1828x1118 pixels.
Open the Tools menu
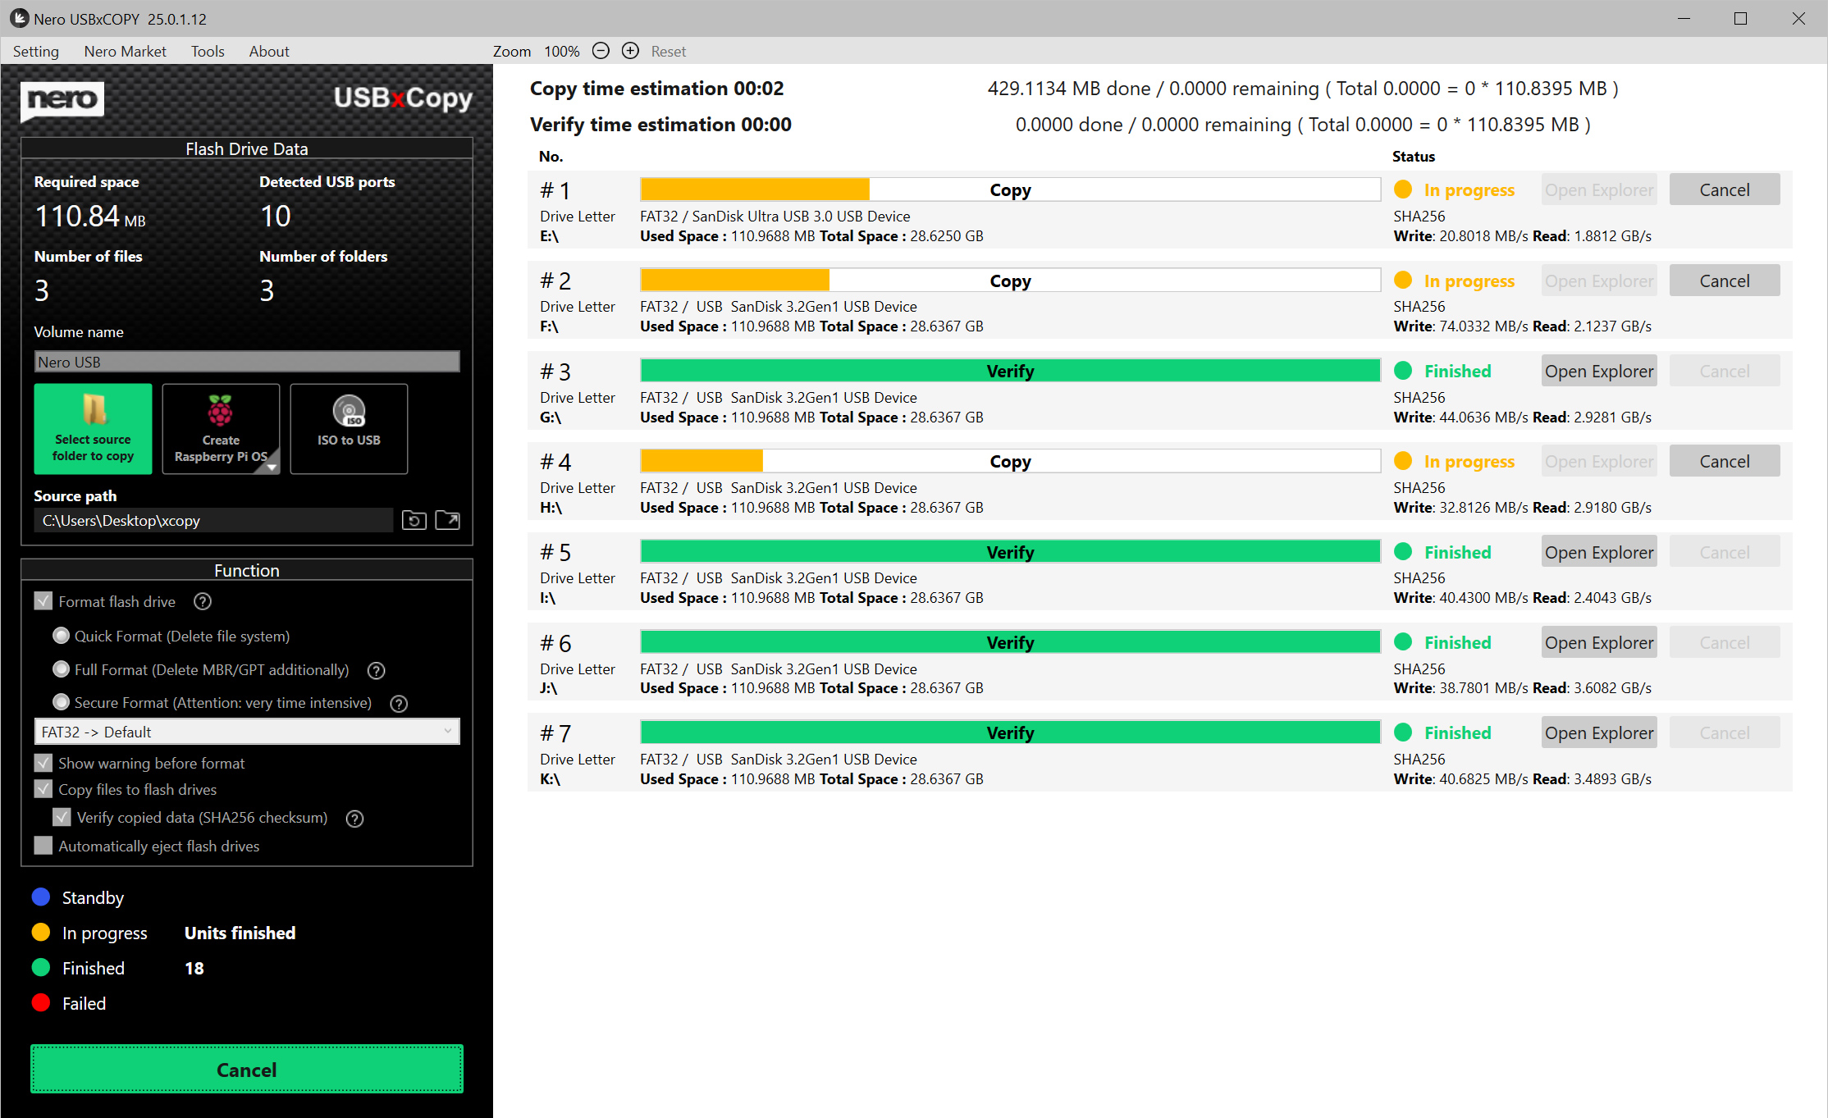(x=208, y=51)
